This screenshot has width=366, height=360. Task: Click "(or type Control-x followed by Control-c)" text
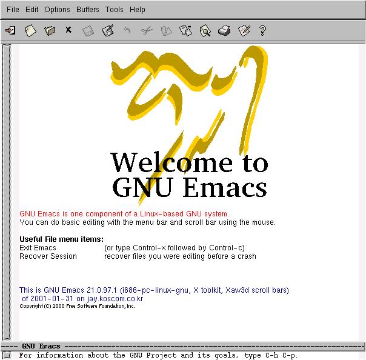[175, 248]
